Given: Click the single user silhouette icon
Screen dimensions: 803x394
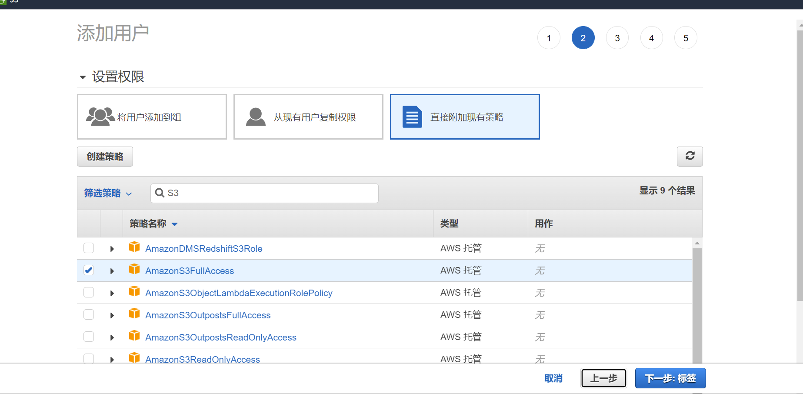Looking at the screenshot, I should click(x=256, y=117).
